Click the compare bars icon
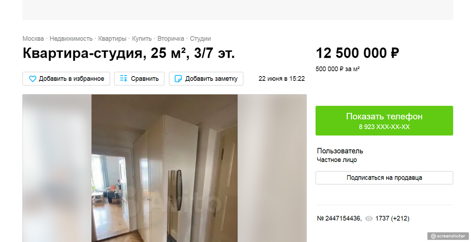The width and height of the screenshot is (471, 242). click(124, 79)
